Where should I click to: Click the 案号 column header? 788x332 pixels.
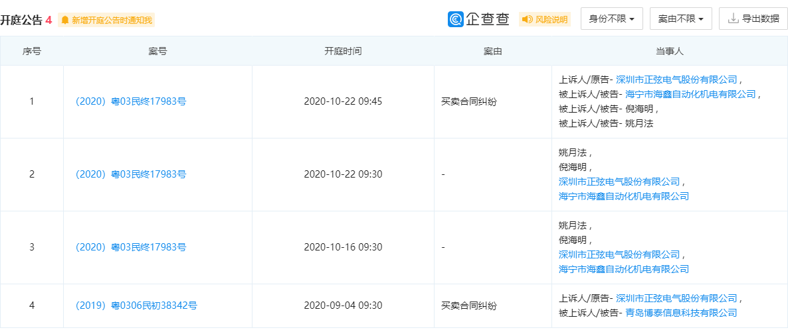158,51
